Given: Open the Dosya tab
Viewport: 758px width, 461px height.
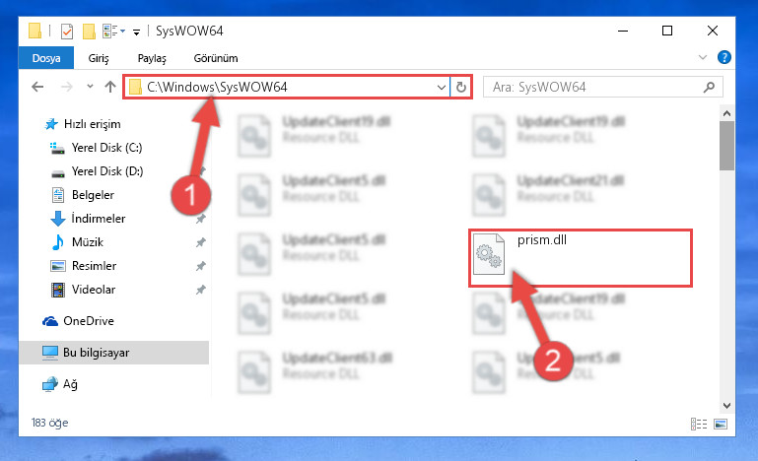Looking at the screenshot, I should 46,58.
